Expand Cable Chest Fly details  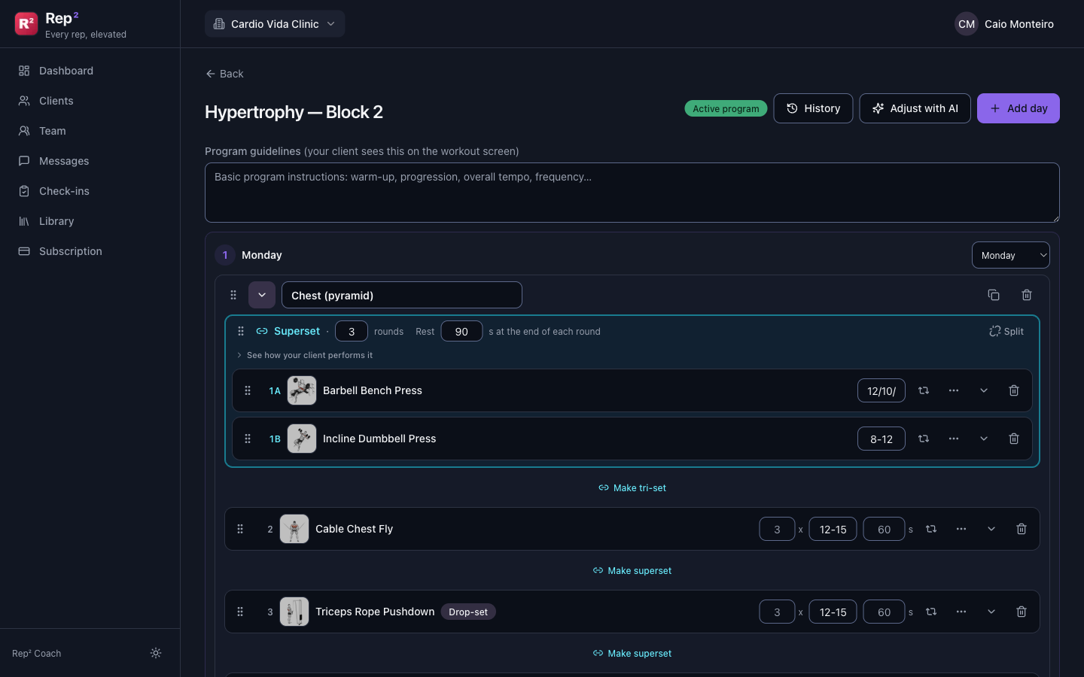[991, 529]
